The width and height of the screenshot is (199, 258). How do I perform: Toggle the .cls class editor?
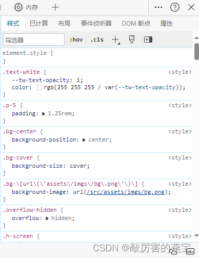coord(97,39)
